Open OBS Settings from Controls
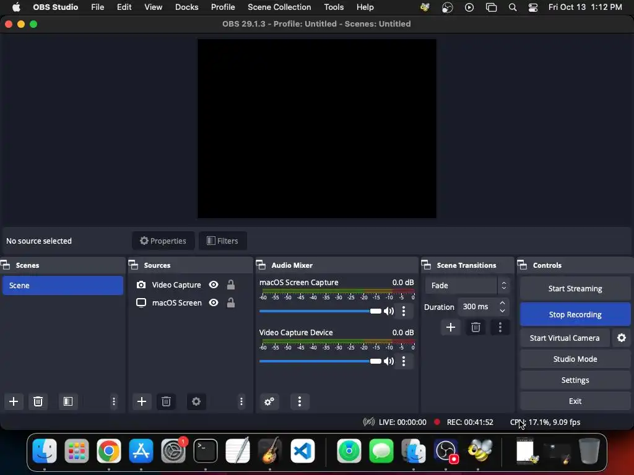This screenshot has width=634, height=475. point(575,380)
